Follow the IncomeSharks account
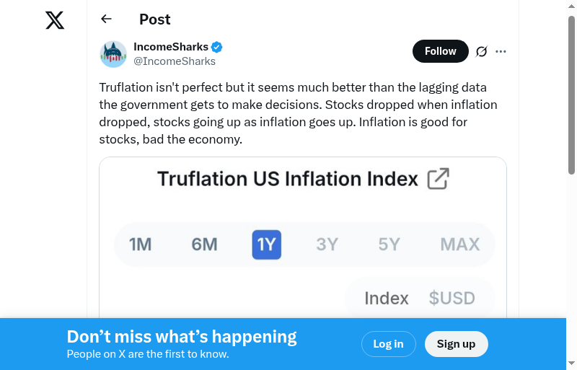 point(440,51)
